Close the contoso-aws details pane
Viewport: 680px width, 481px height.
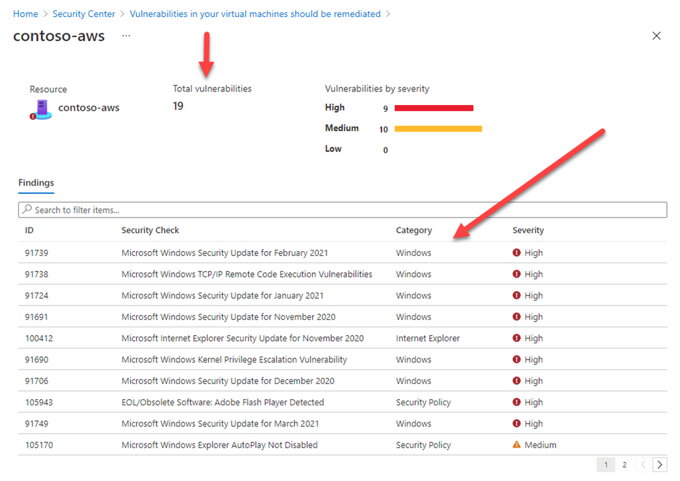[x=656, y=35]
